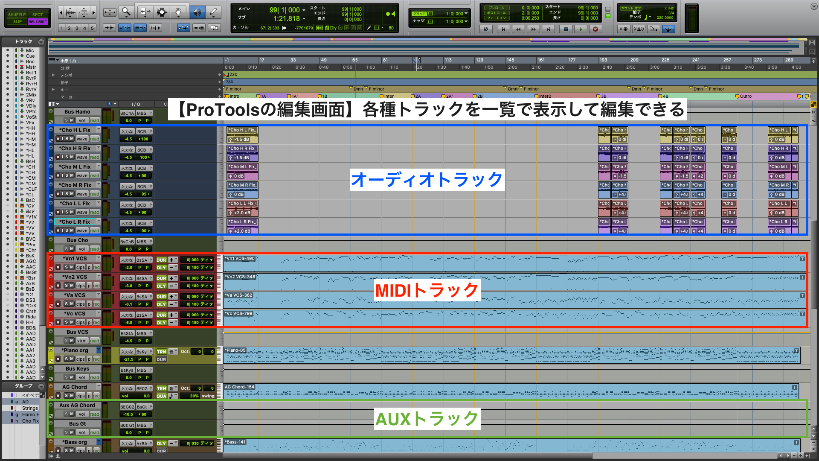Open Nudge value dropdown arrow
The width and height of the screenshot is (819, 461).
point(466,21)
